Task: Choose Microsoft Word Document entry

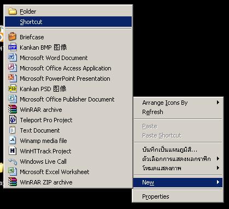Action: click(68, 58)
